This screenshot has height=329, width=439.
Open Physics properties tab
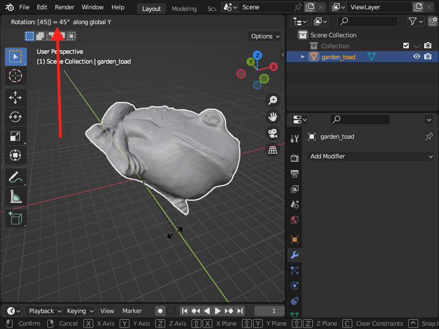click(295, 286)
